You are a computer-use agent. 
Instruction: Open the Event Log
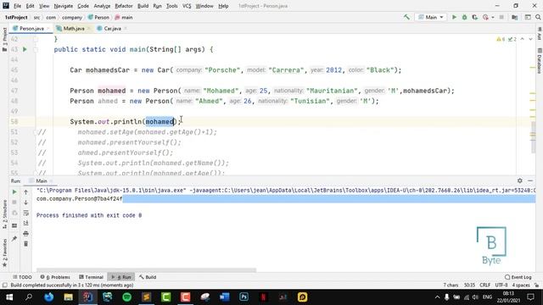[518, 277]
